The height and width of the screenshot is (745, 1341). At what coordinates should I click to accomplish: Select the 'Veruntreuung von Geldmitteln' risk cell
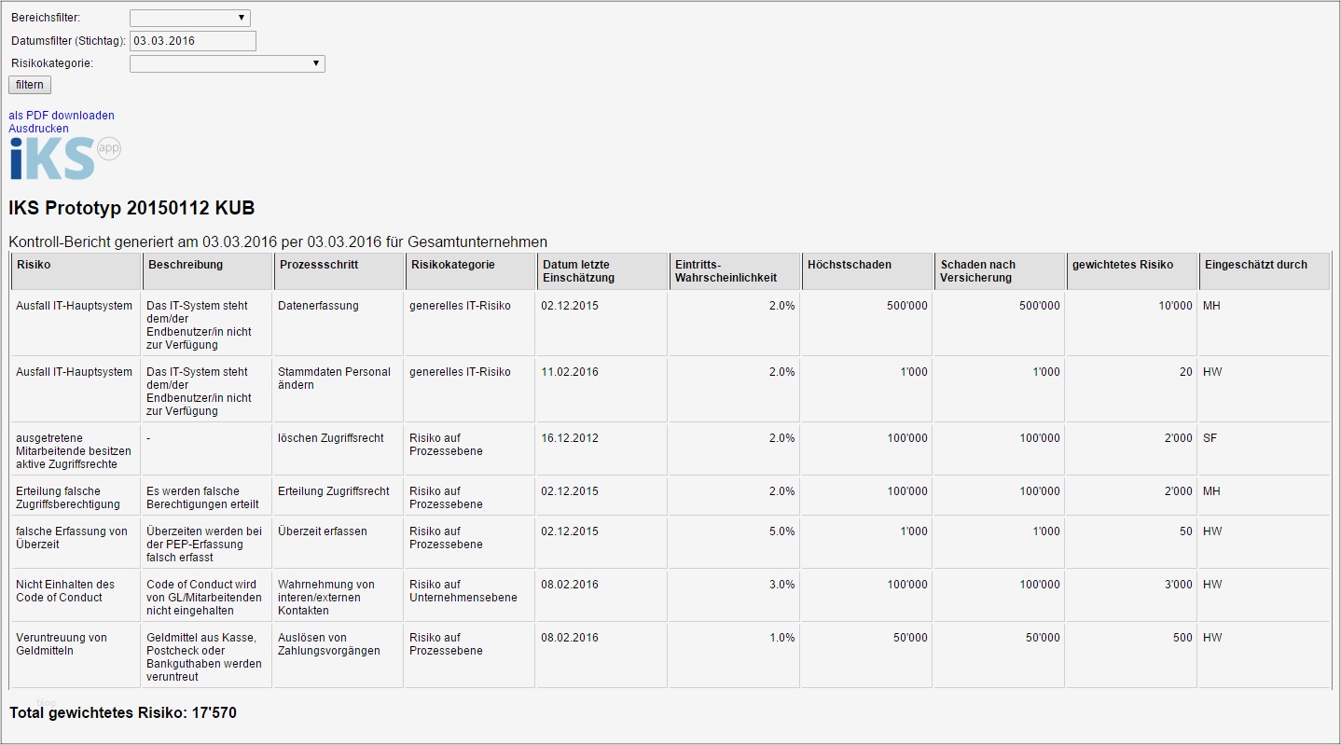point(62,644)
